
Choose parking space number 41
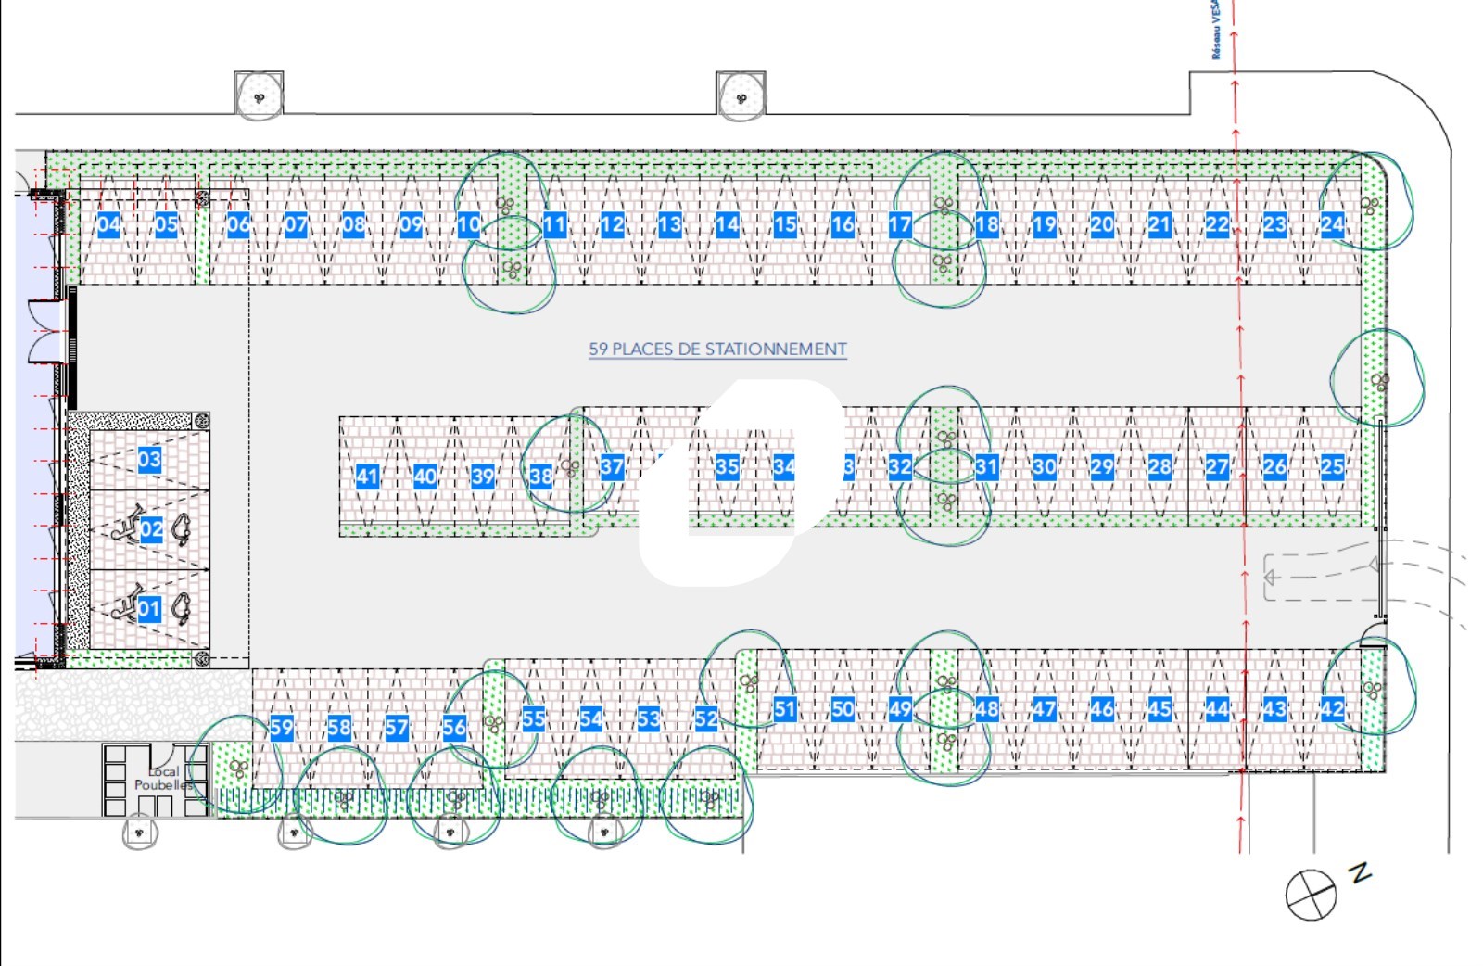(368, 477)
